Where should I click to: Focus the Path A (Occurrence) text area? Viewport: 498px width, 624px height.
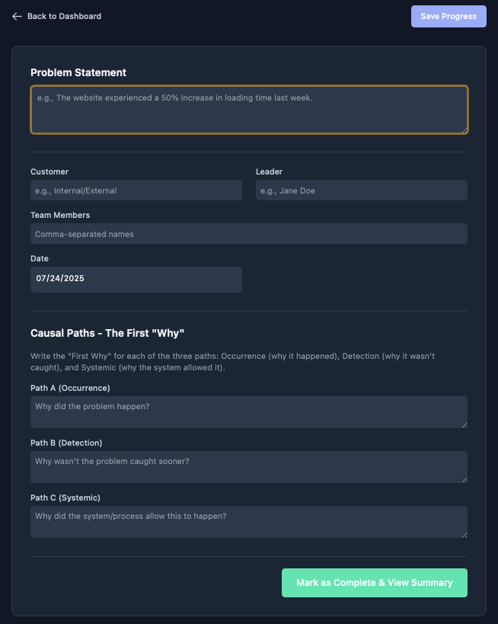pyautogui.click(x=248, y=412)
